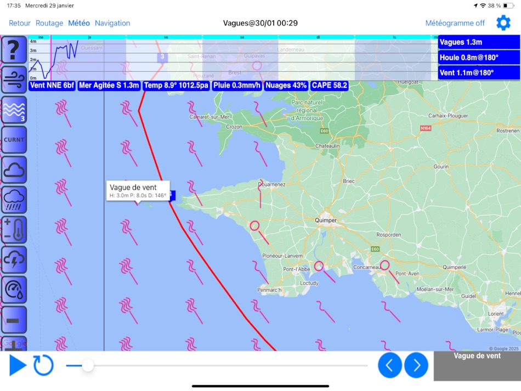Image resolution: width=521 pixels, height=391 pixels.
Task: Tap the Temp 8.9° 1012.5pa label
Action: tap(176, 86)
